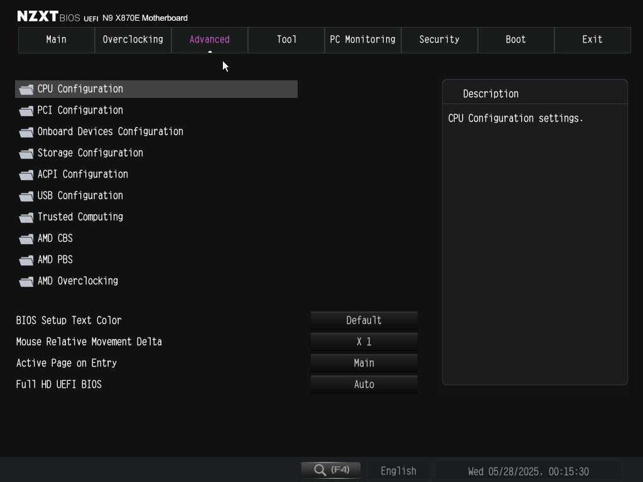The width and height of the screenshot is (643, 482).
Task: Change the Mouse Relative Movement Delta value
Action: pos(364,341)
